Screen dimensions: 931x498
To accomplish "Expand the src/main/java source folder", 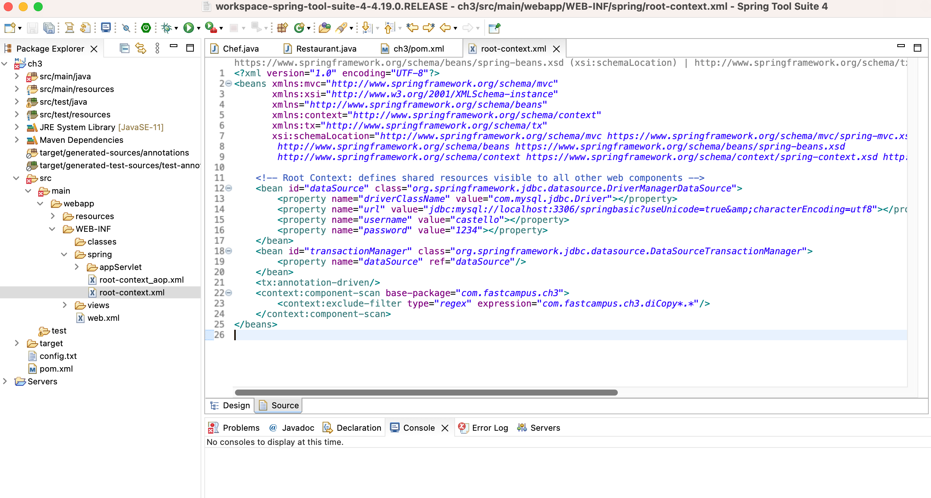I will pos(16,76).
